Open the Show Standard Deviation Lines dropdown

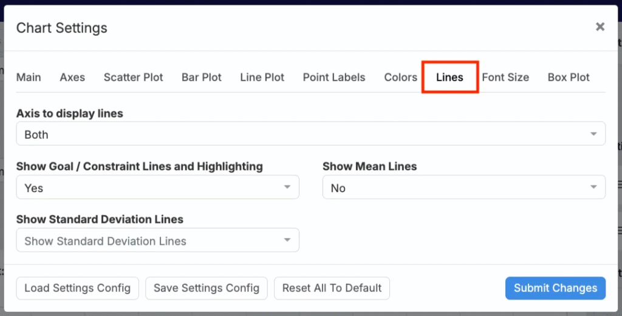pos(157,240)
